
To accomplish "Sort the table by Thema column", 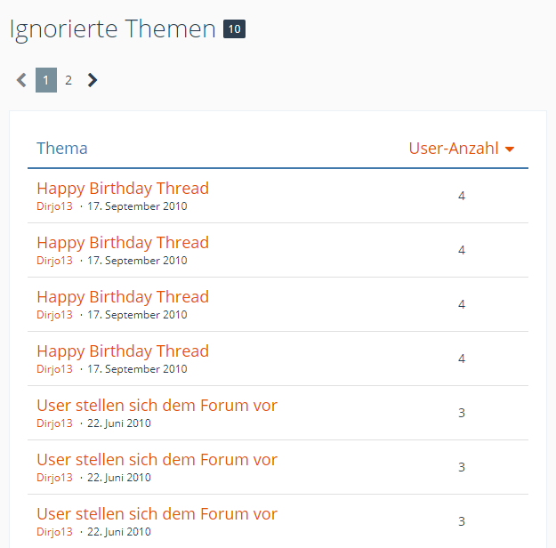I will coord(62,149).
